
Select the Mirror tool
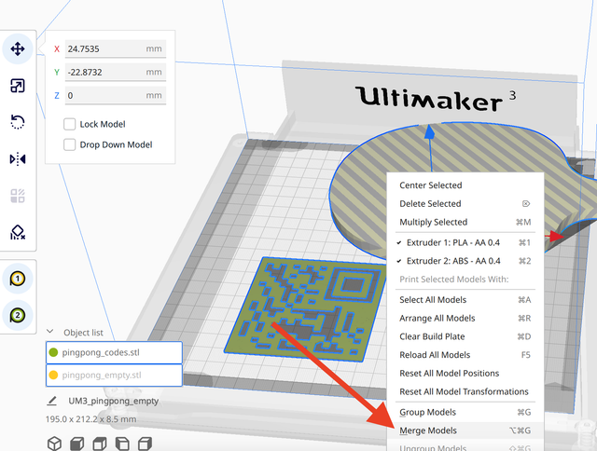[x=18, y=158]
